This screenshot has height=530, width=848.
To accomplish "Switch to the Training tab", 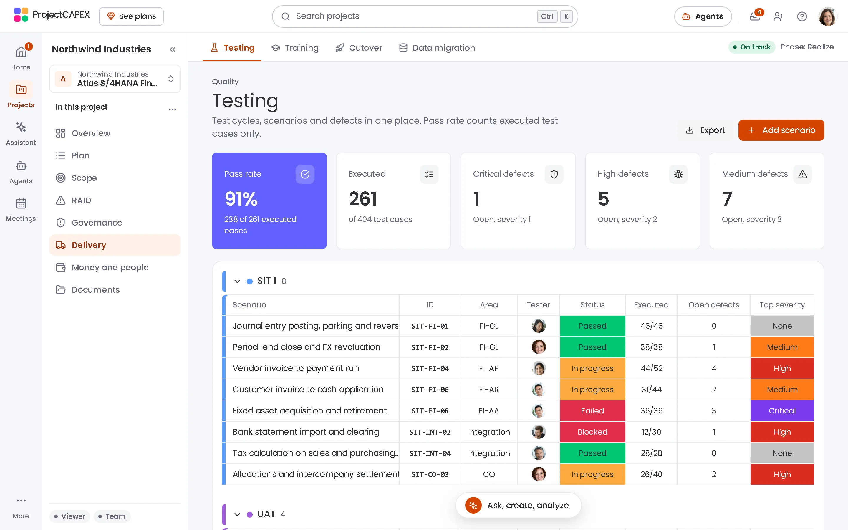I will coord(295,48).
